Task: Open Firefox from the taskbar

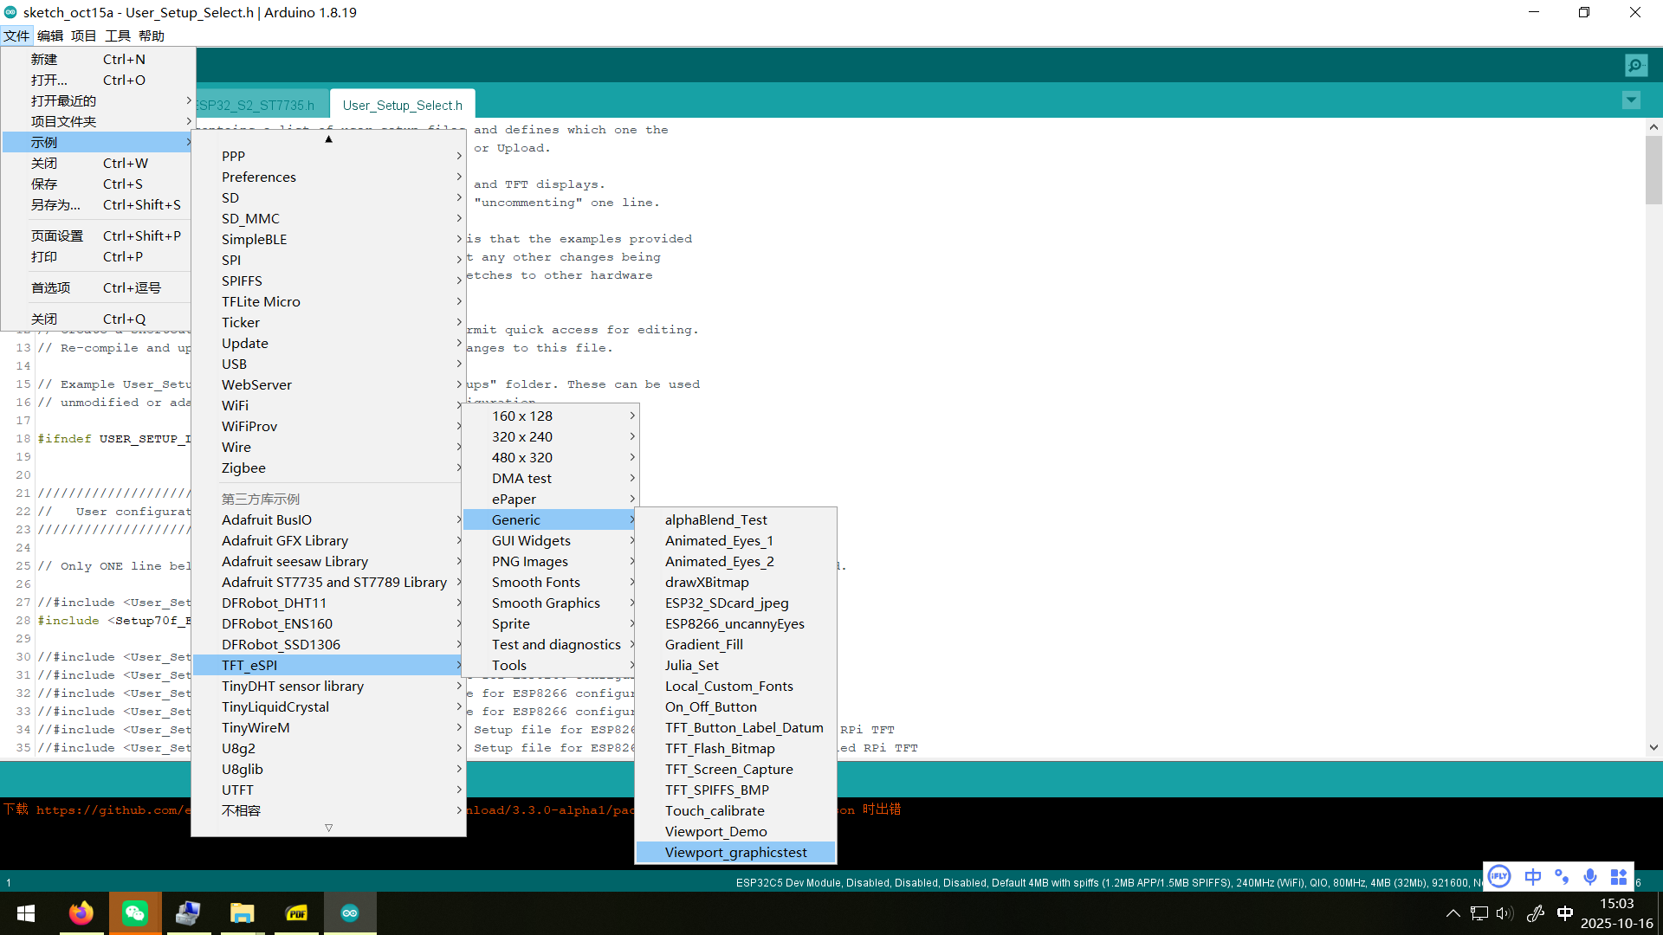Action: [81, 913]
